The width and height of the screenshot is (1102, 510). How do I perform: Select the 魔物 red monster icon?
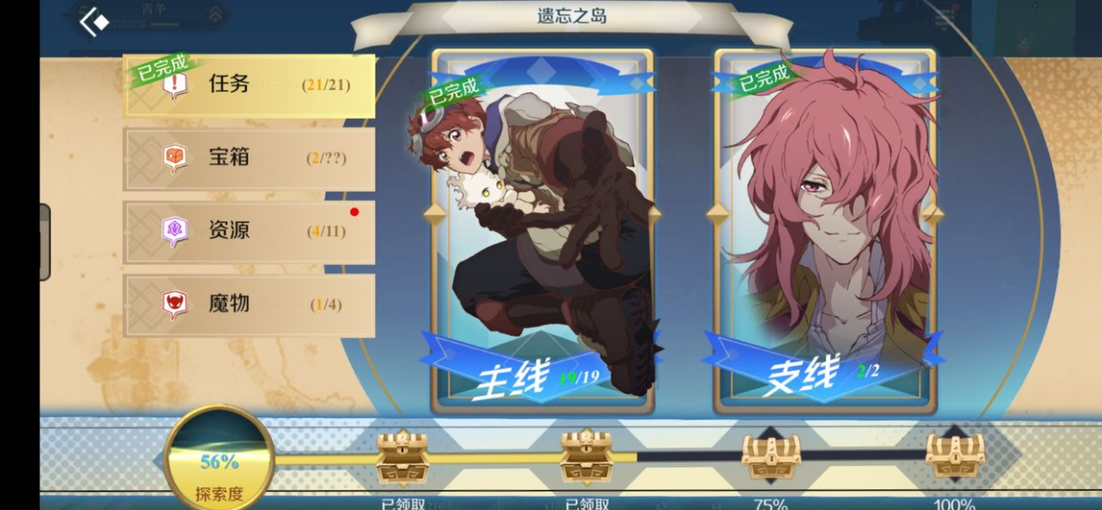pos(175,304)
